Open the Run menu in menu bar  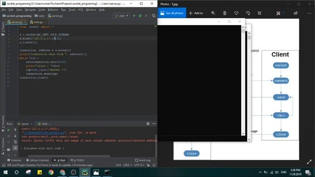[x=63, y=10]
